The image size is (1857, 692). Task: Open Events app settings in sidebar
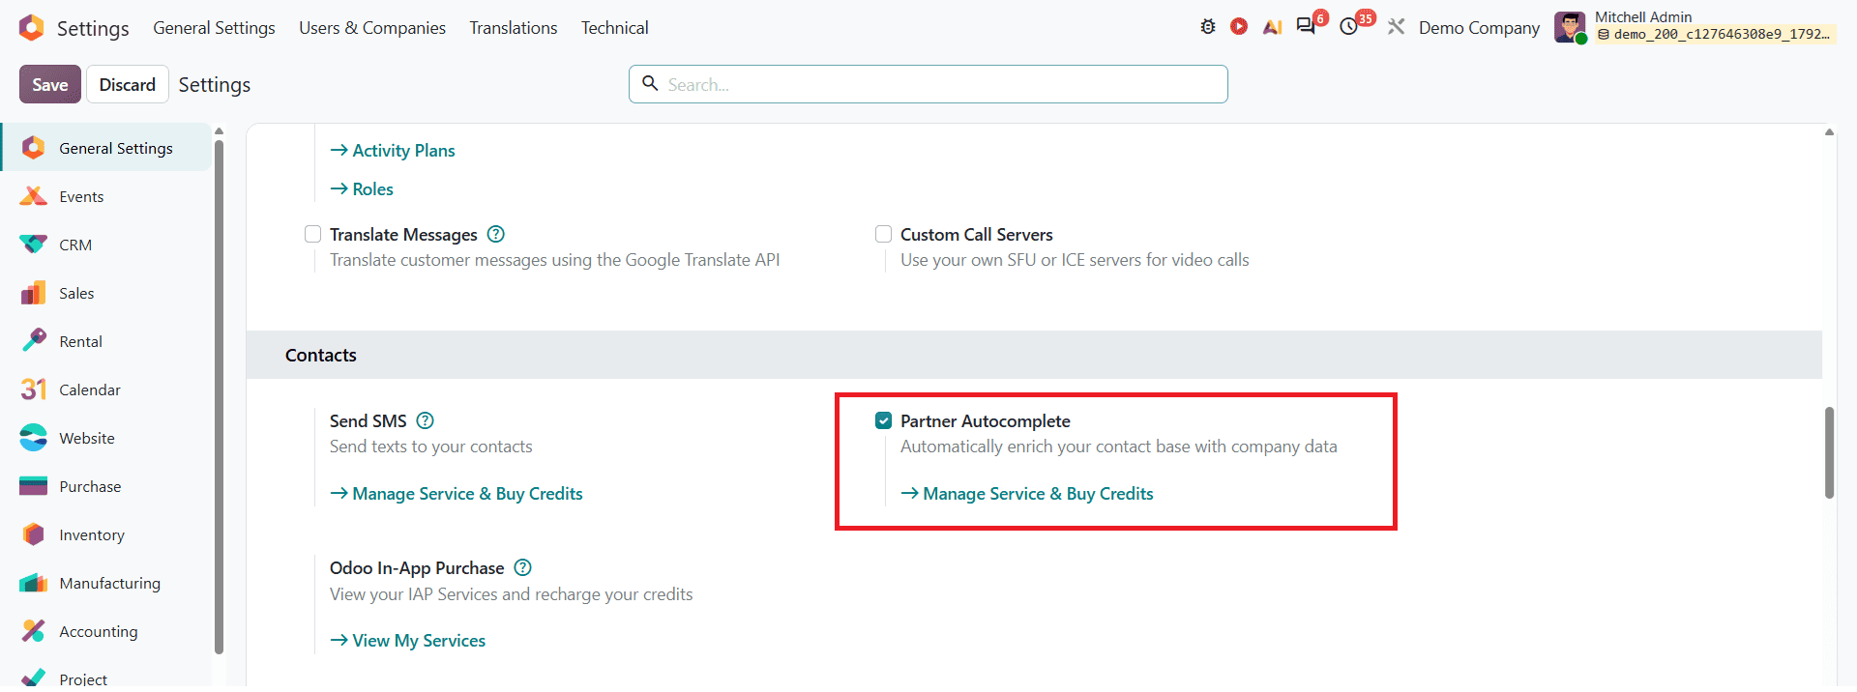click(106, 196)
